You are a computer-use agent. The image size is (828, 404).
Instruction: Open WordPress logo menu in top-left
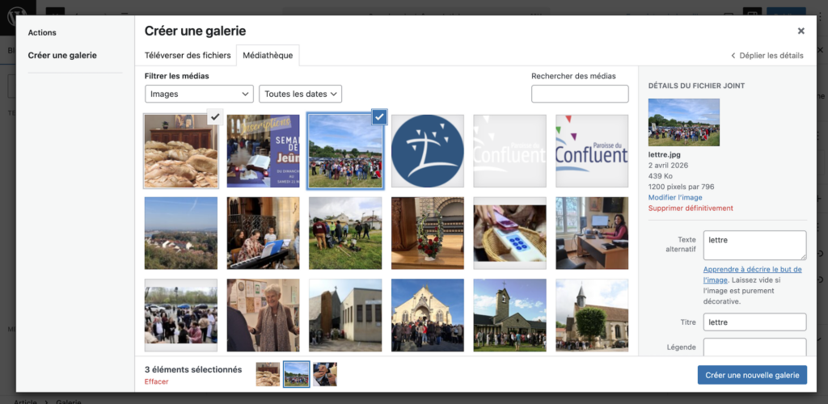(18, 17)
